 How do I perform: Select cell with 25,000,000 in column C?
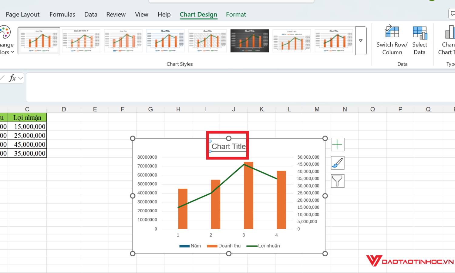(27, 135)
